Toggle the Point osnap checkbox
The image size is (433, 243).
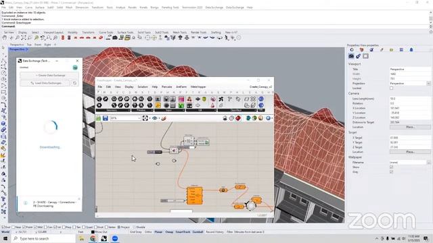pyautogui.click(x=24, y=227)
